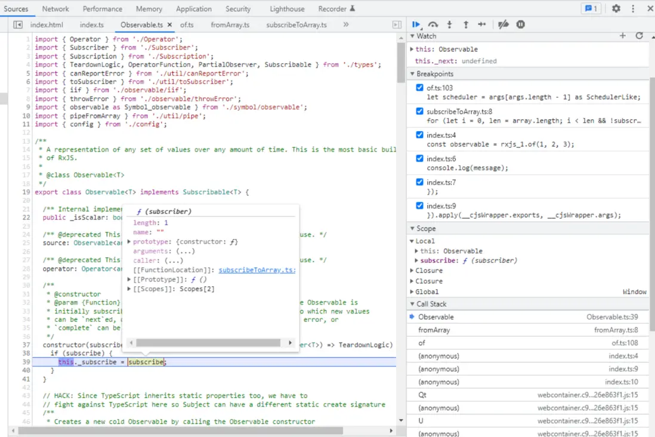Uncheck the of.ts:103 breakpoint
Image resolution: width=655 pixels, height=437 pixels.
tap(419, 88)
